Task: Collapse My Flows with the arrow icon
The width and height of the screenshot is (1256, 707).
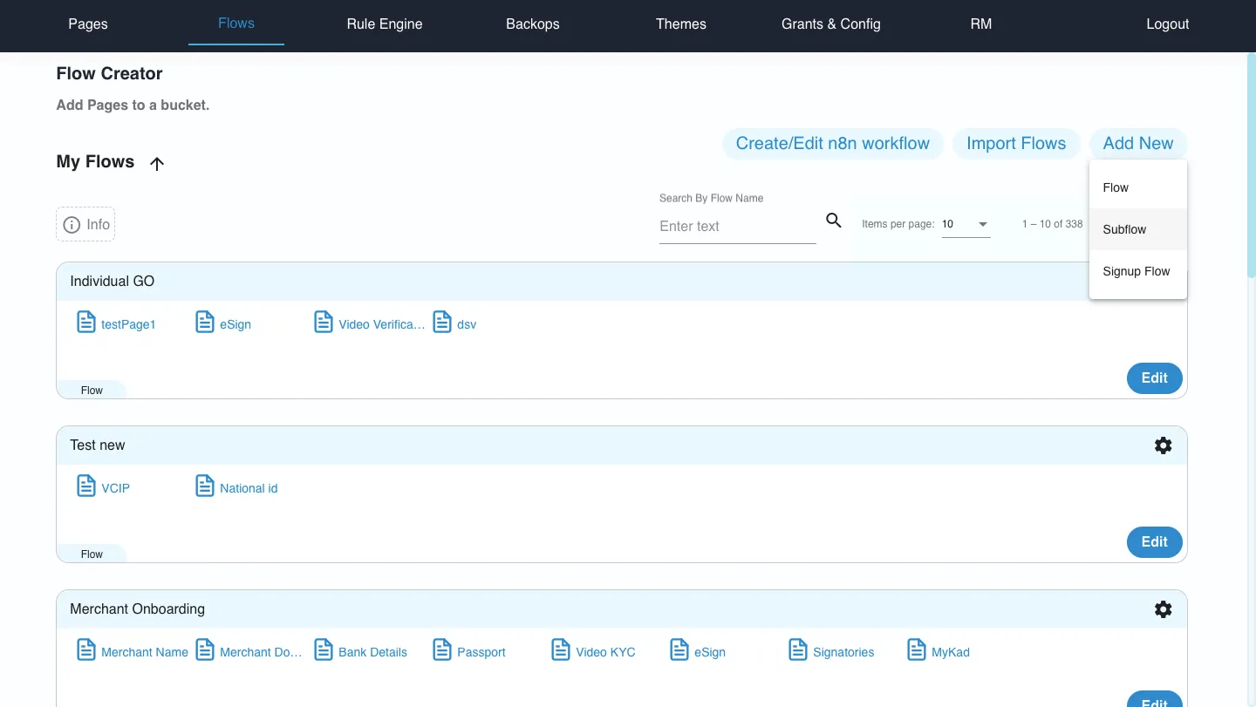Action: (157, 163)
